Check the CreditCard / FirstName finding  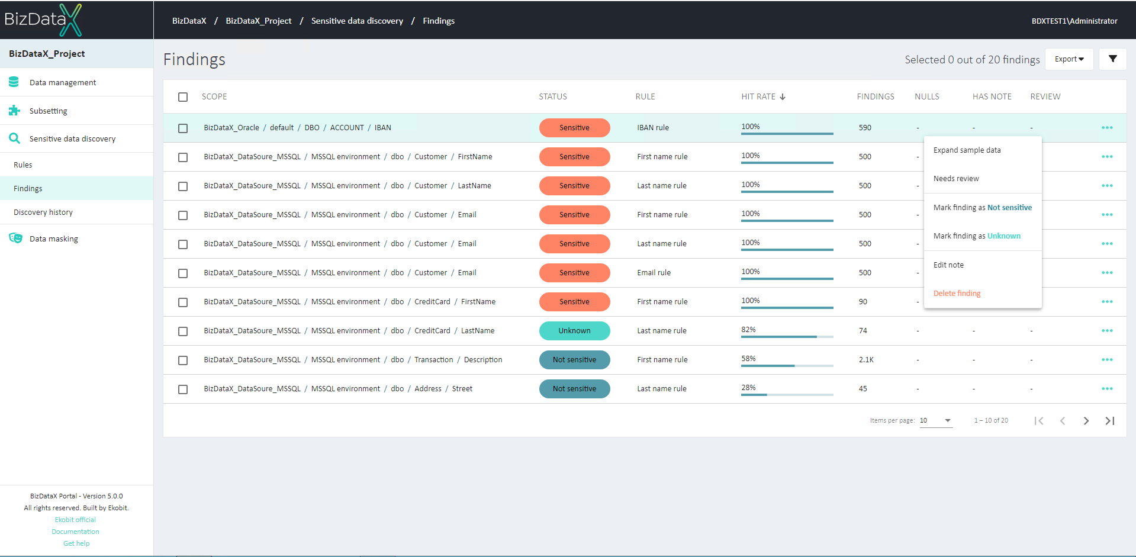[x=183, y=302]
